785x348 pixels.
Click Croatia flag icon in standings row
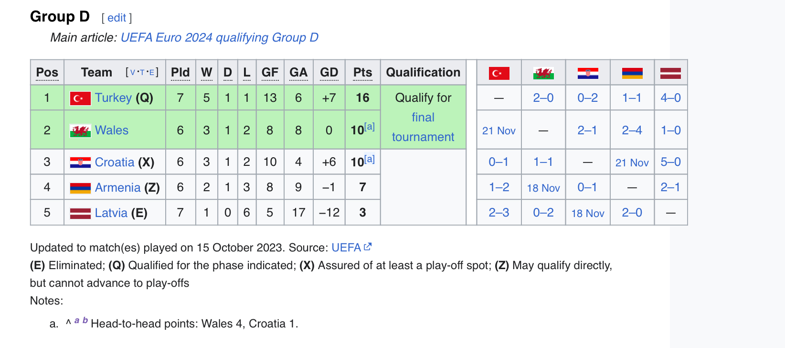tap(80, 163)
